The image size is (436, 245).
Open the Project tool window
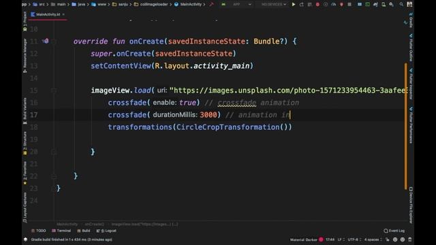click(x=25, y=21)
